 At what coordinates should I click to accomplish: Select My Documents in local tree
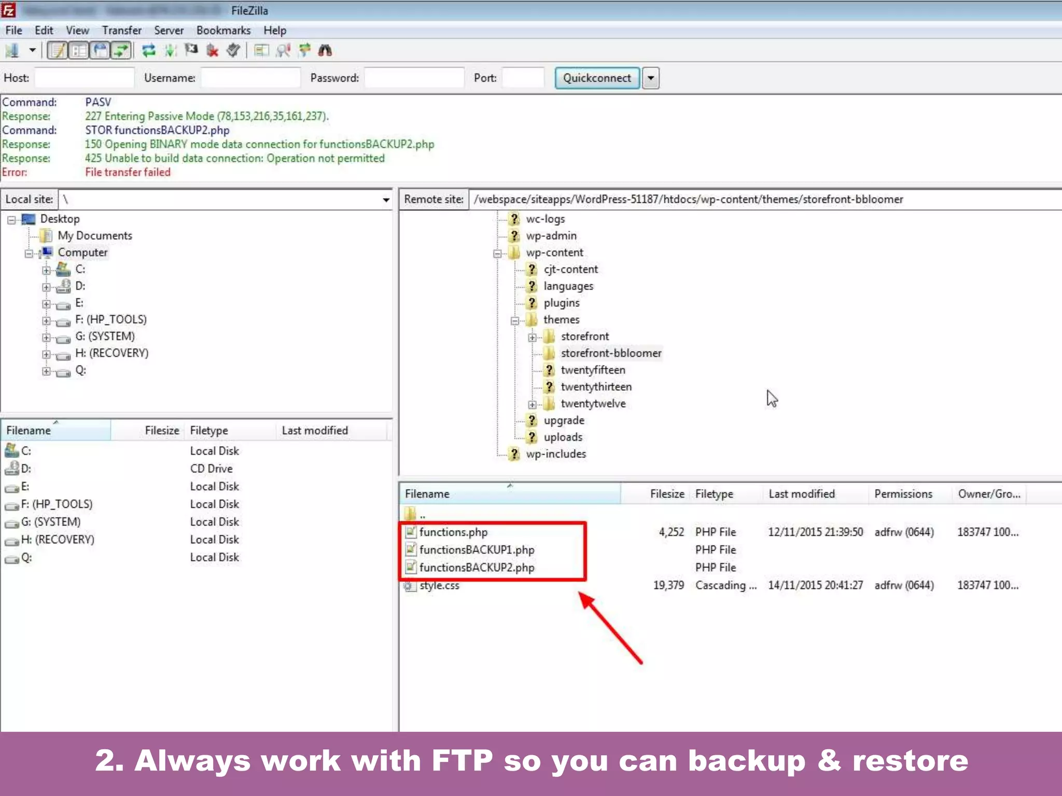click(95, 236)
